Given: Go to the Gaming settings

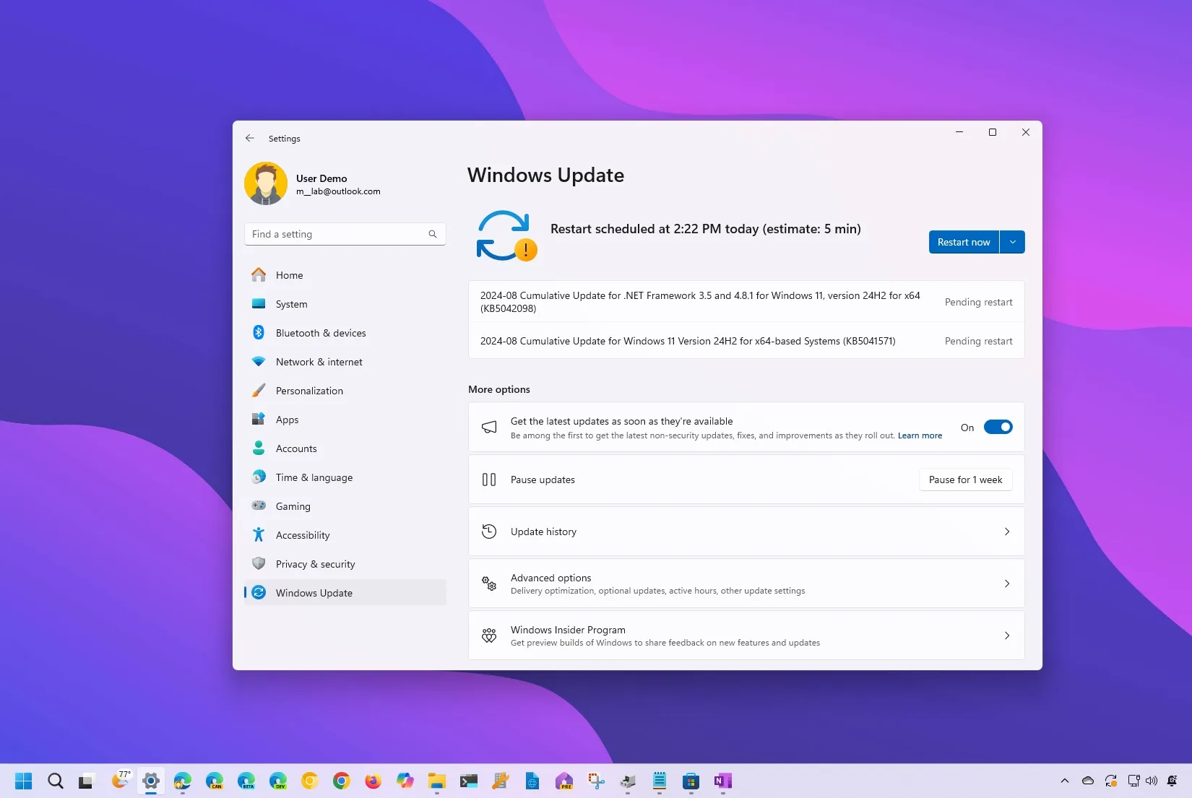Looking at the screenshot, I should tap(345, 506).
